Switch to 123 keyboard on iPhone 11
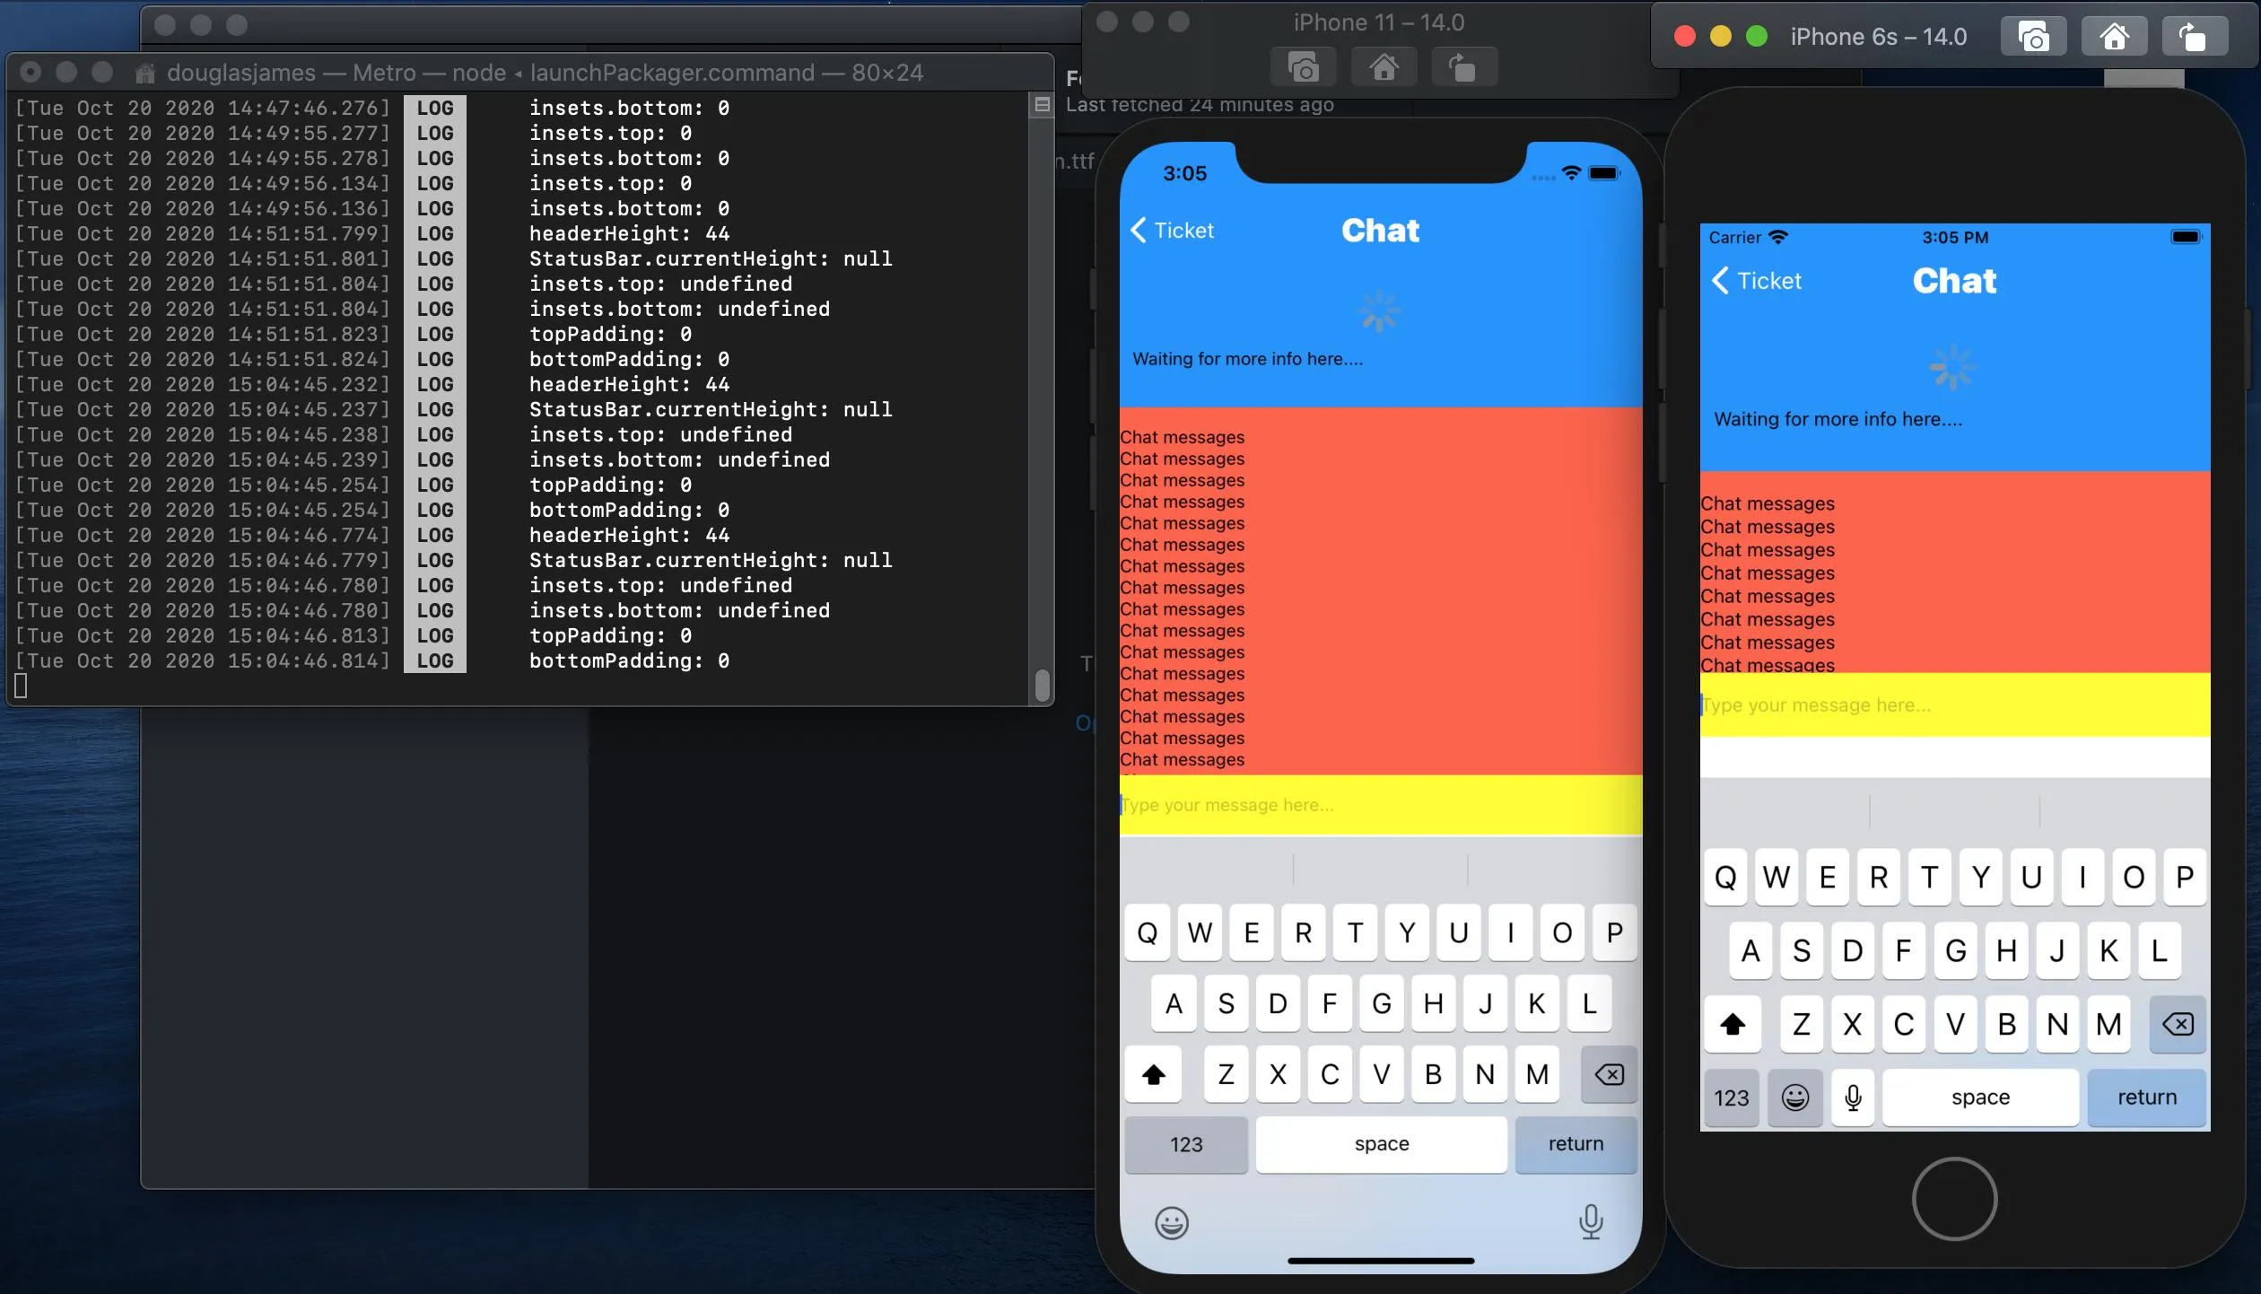Image resolution: width=2261 pixels, height=1294 pixels. click(1185, 1144)
